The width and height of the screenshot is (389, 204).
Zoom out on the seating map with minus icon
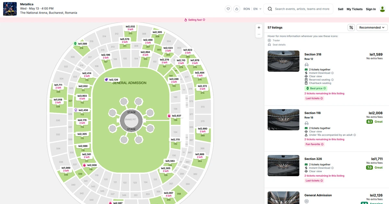(x=259, y=34)
